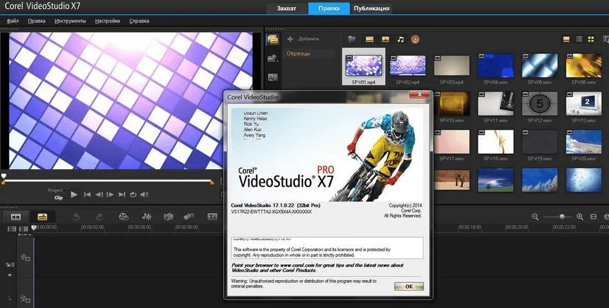Screen dimensions: 609x308
Task: Click the preview scrubber playhead
Action: (4, 176)
